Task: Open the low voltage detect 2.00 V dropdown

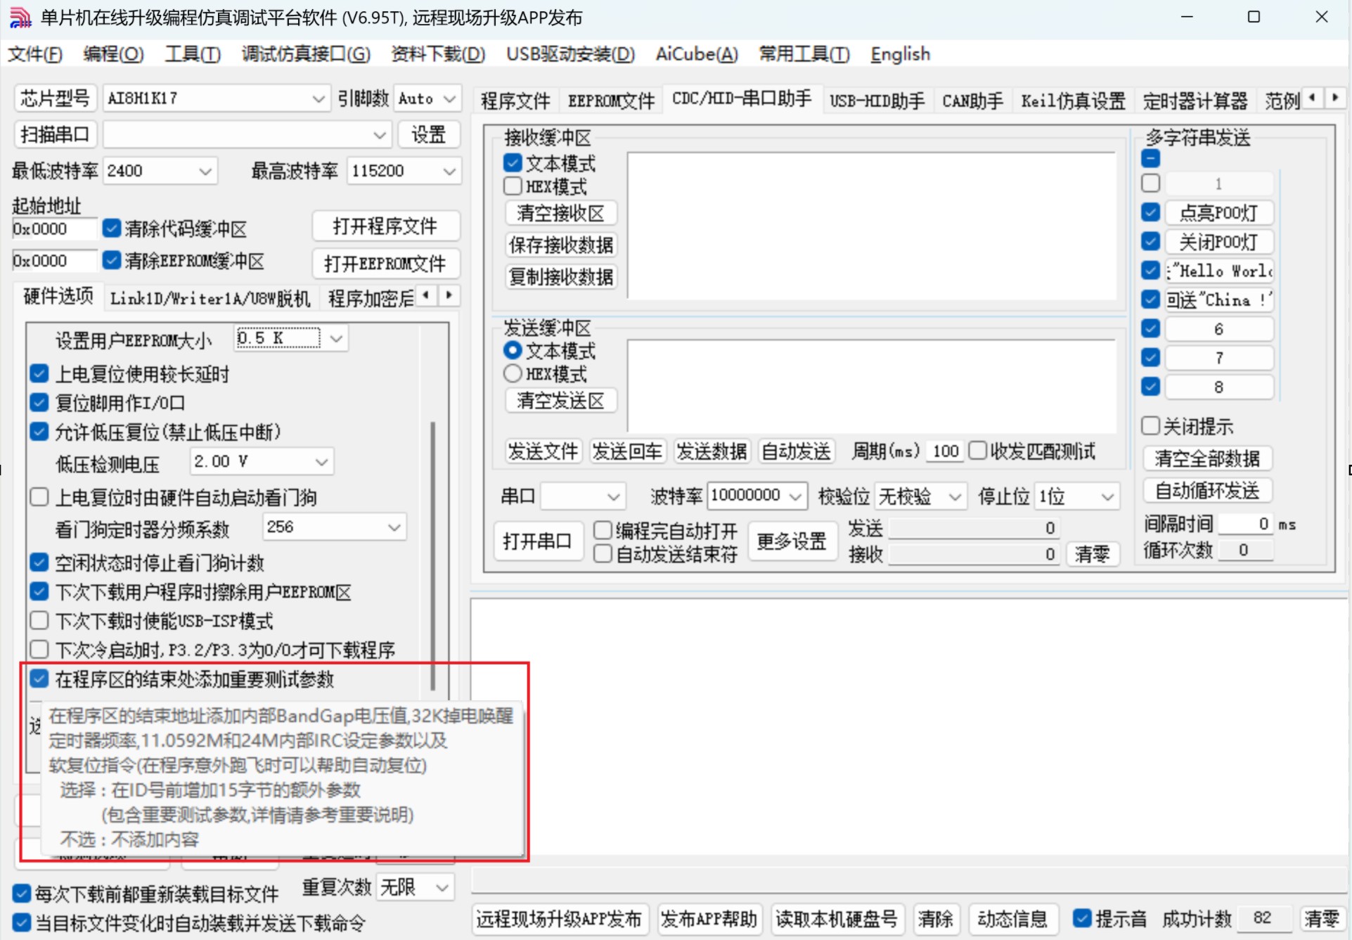Action: pos(321,462)
